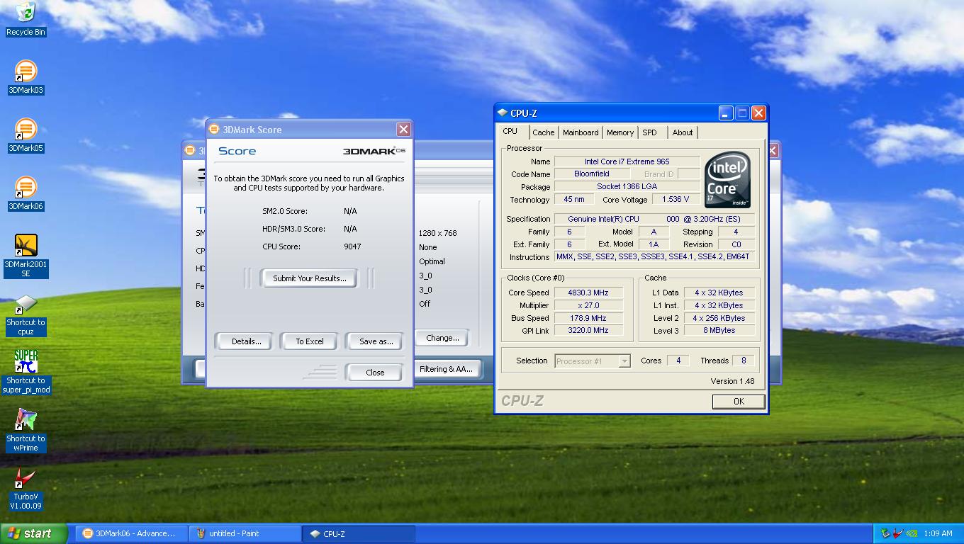Click Submit Your Results button
Image resolution: width=964 pixels, height=544 pixels.
pyautogui.click(x=310, y=278)
